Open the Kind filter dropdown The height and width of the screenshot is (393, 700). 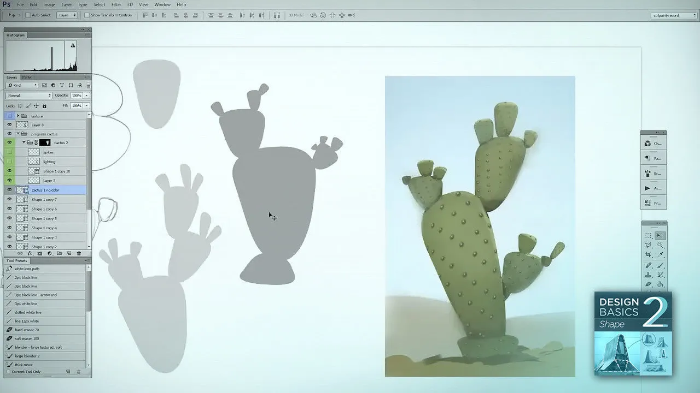pyautogui.click(x=22, y=85)
